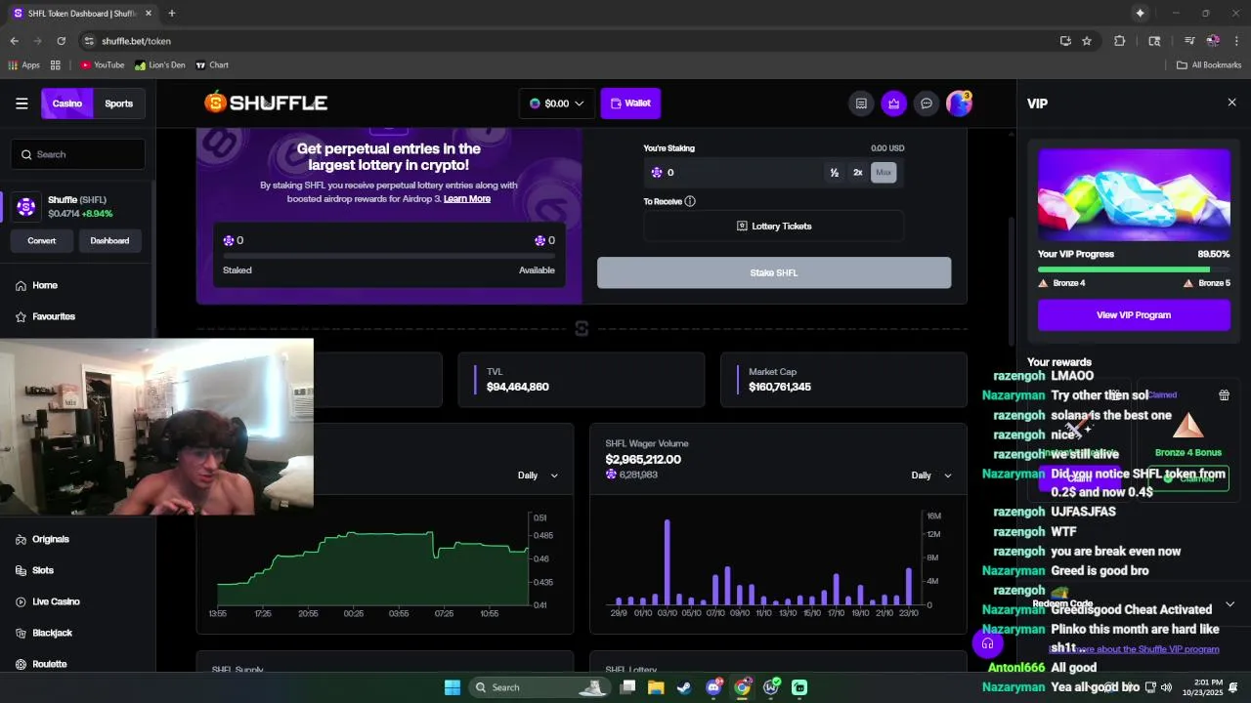Click the SHFL token icon in sidebar

26,206
